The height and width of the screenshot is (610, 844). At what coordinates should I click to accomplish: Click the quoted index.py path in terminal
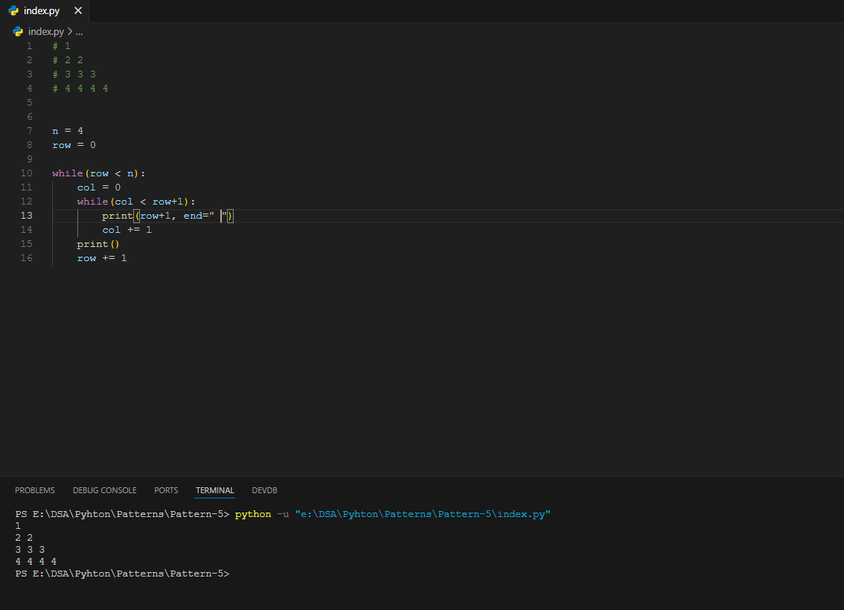pyautogui.click(x=423, y=514)
